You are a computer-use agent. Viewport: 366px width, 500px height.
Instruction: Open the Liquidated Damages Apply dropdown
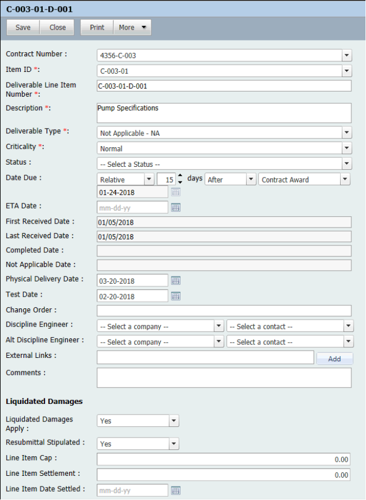point(174,420)
